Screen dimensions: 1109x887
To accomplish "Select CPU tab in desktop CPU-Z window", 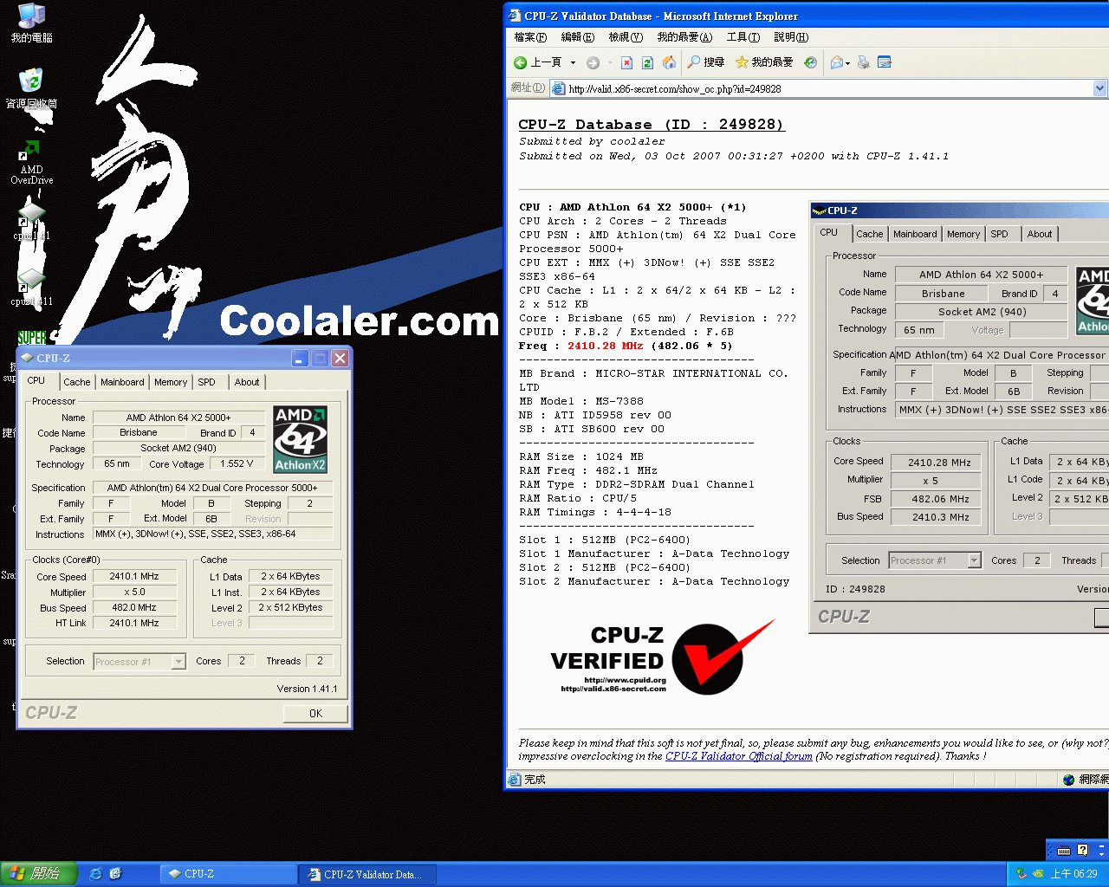I will 36,380.
